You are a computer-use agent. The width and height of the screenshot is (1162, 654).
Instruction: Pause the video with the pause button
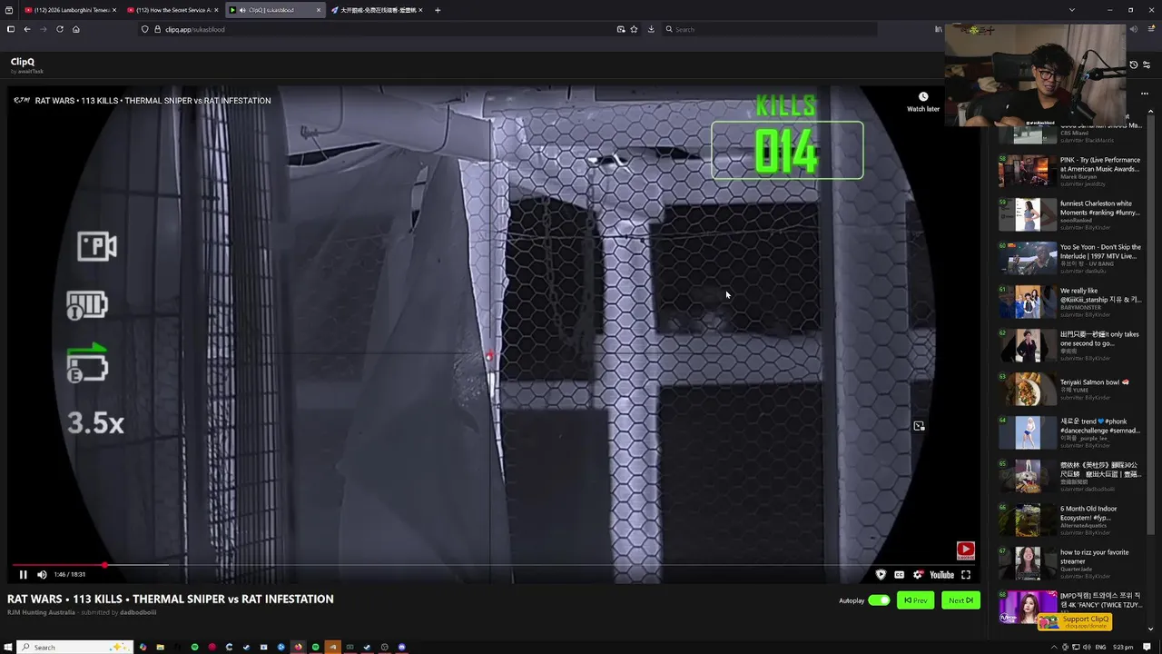[x=24, y=574]
